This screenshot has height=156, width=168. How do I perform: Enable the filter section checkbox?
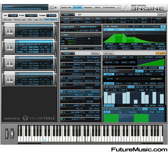pyautogui.click(x=62, y=35)
